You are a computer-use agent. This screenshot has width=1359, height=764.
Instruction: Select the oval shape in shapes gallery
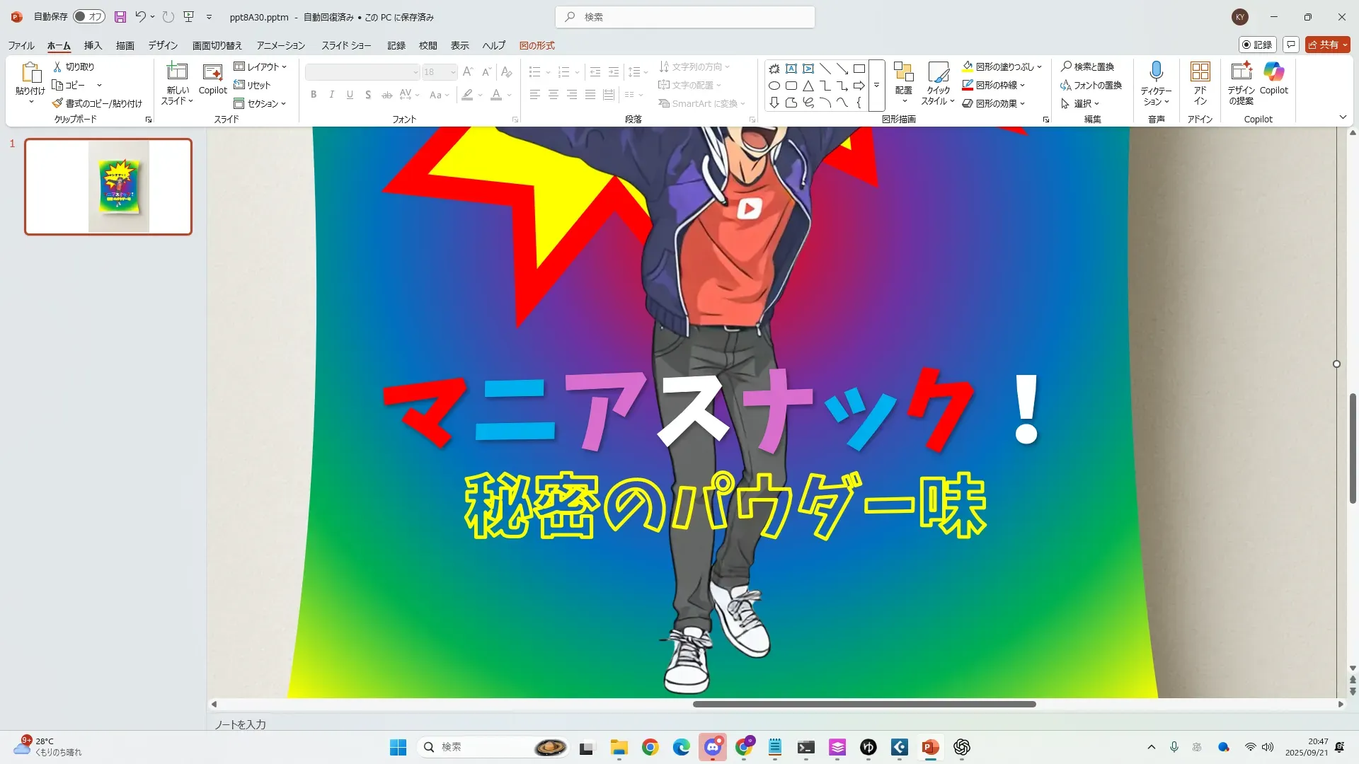[x=774, y=86]
